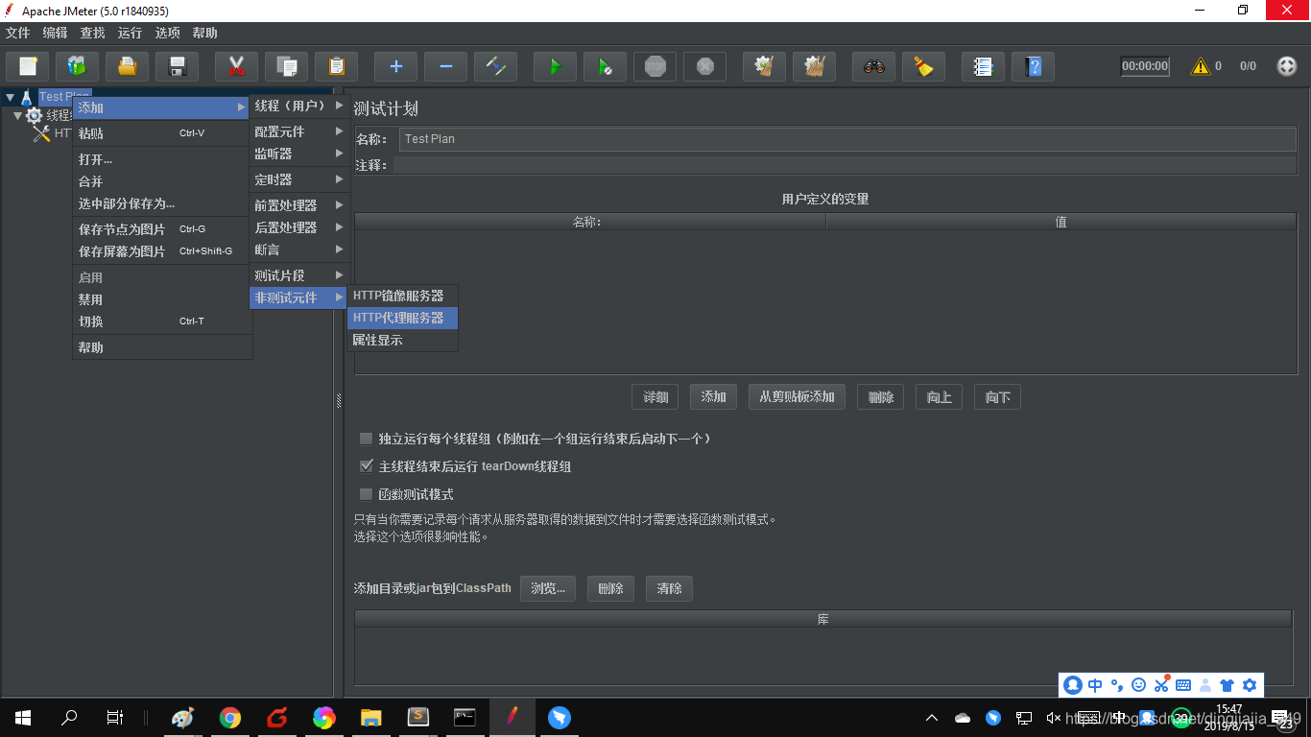Choose 属性显示 menu entry
The width and height of the screenshot is (1311, 737).
pos(402,340)
